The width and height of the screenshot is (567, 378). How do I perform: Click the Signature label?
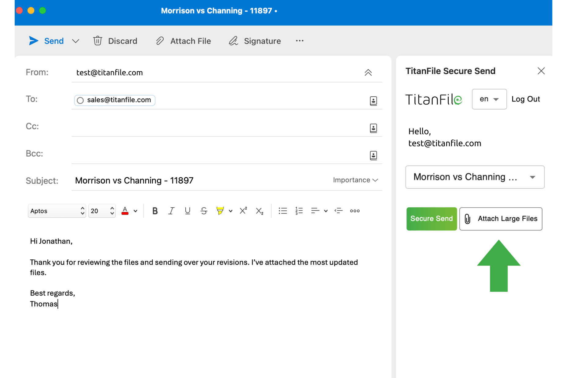[262, 41]
